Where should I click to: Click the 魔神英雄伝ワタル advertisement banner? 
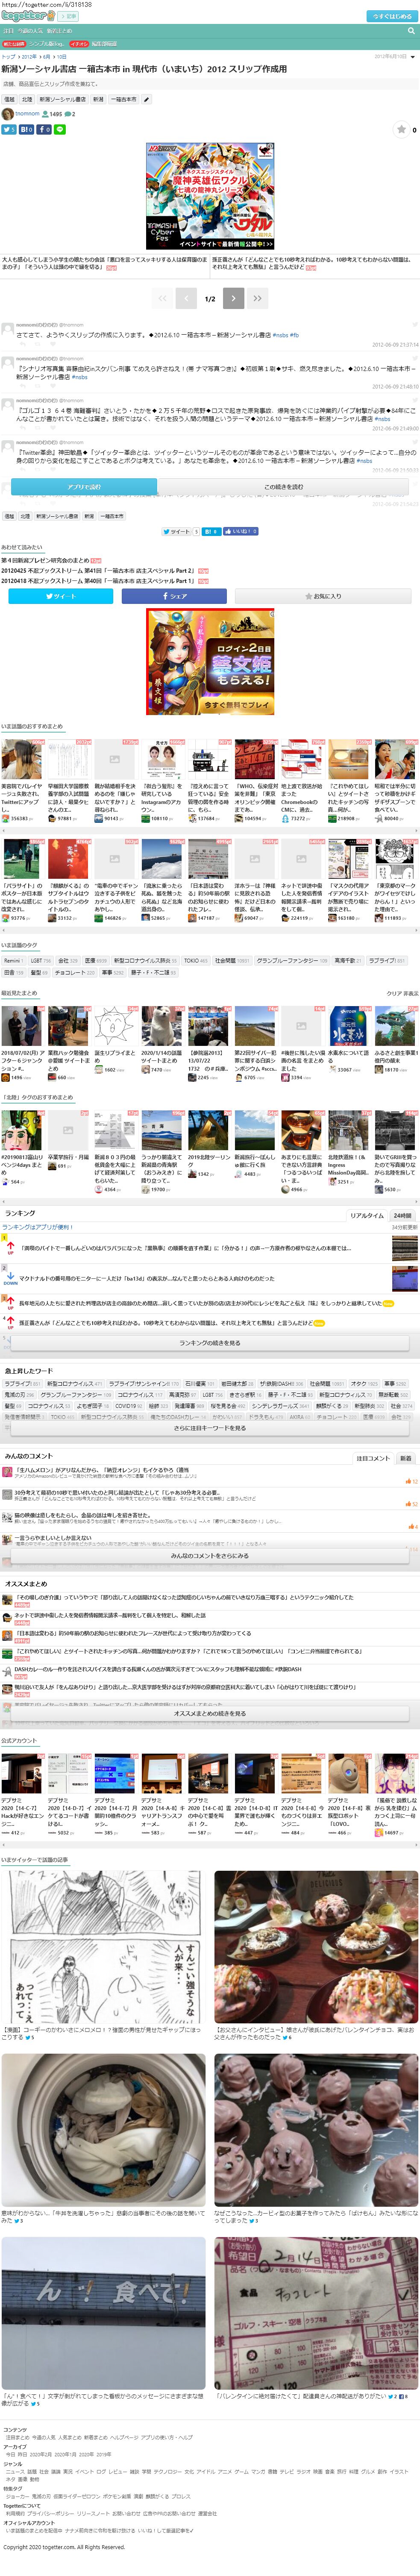point(210,196)
